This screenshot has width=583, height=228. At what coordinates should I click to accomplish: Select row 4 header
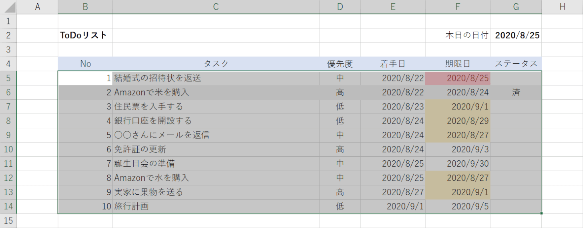(x=8, y=64)
